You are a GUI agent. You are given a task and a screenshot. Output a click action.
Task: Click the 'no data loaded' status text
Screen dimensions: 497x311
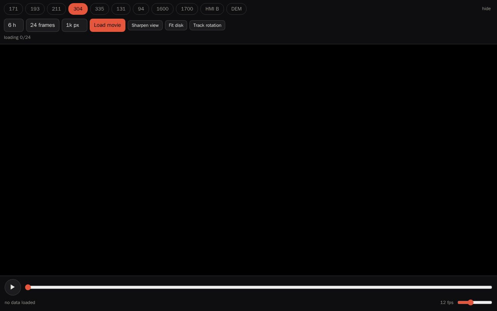pos(20,302)
